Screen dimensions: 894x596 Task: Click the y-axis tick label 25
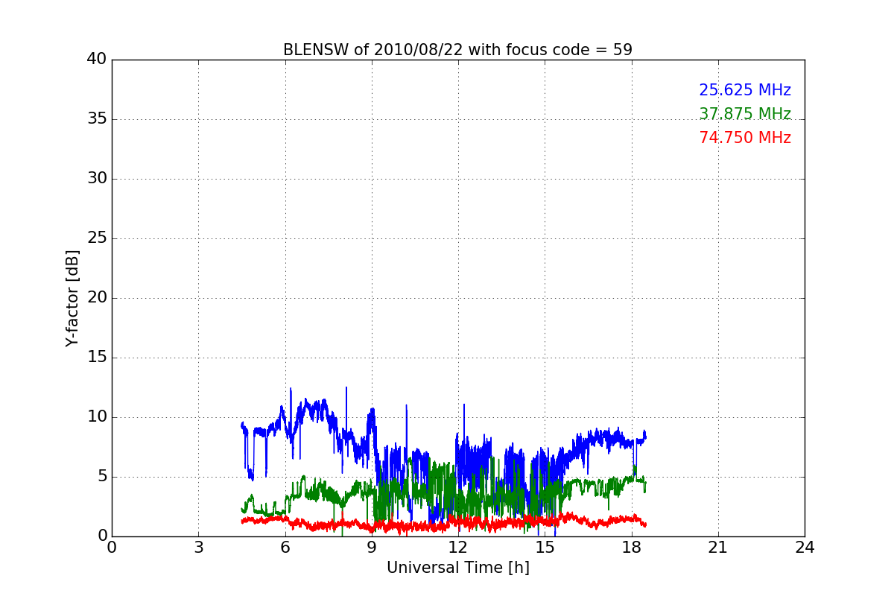coord(97,238)
